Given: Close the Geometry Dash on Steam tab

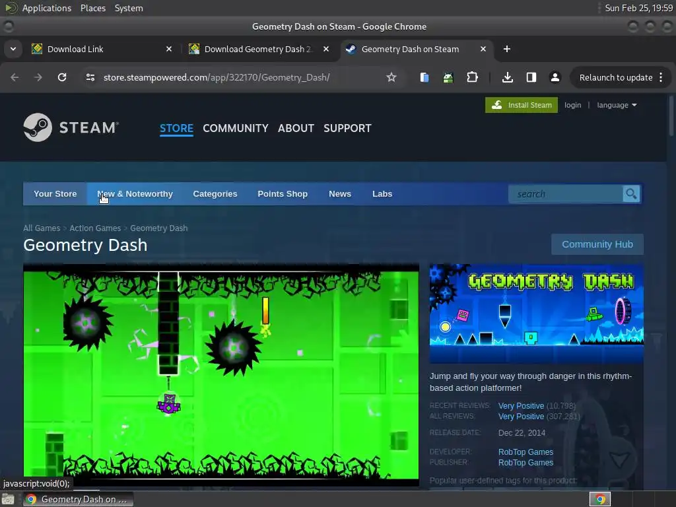Looking at the screenshot, I should pos(483,49).
